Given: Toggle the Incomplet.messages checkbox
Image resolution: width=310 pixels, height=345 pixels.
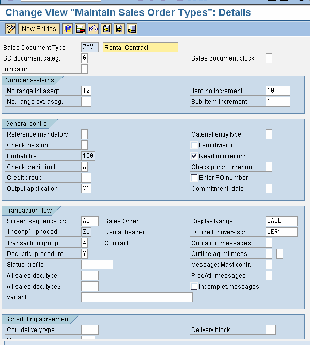Looking at the screenshot, I should tap(194, 287).
